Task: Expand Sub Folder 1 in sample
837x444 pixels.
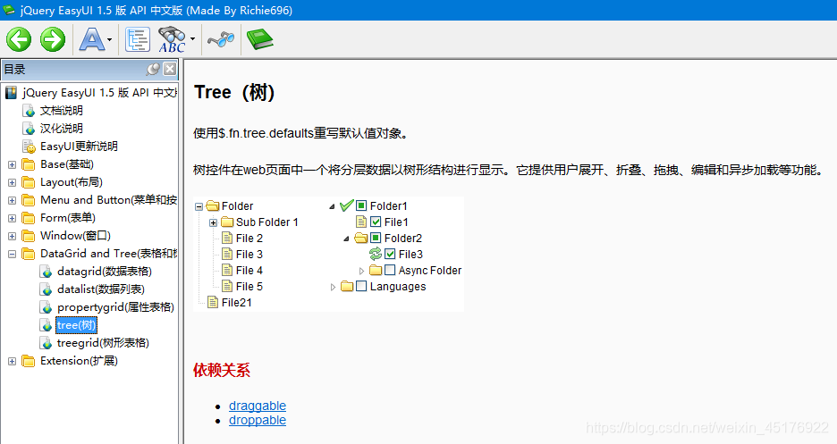Action: tap(213, 222)
